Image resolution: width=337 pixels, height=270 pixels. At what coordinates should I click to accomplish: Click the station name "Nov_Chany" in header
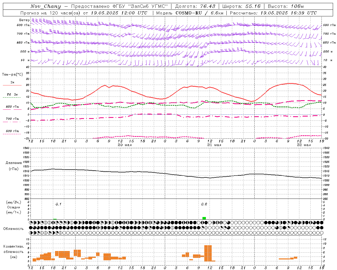(46, 6)
